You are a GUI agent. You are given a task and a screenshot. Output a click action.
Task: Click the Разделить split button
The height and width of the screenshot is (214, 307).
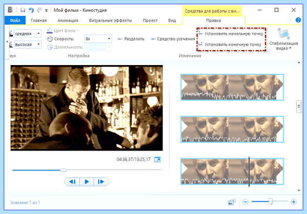[131, 39]
